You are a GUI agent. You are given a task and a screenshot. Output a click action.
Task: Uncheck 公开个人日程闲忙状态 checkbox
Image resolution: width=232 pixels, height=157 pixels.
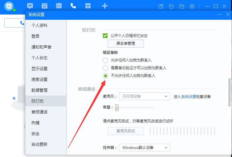click(x=105, y=36)
